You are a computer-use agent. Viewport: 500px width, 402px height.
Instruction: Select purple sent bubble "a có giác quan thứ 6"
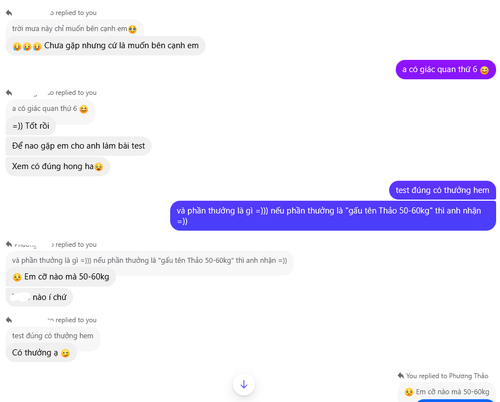[446, 70]
